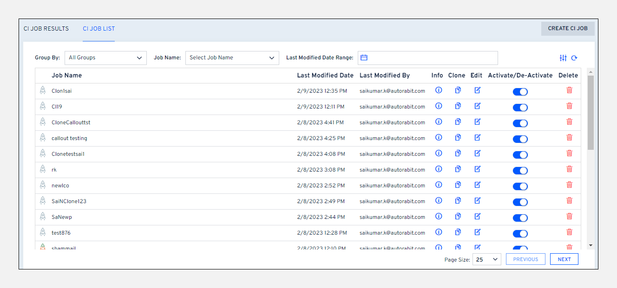Click the CREATE CI JOB button
Screen dimensions: 617x288
(567, 28)
